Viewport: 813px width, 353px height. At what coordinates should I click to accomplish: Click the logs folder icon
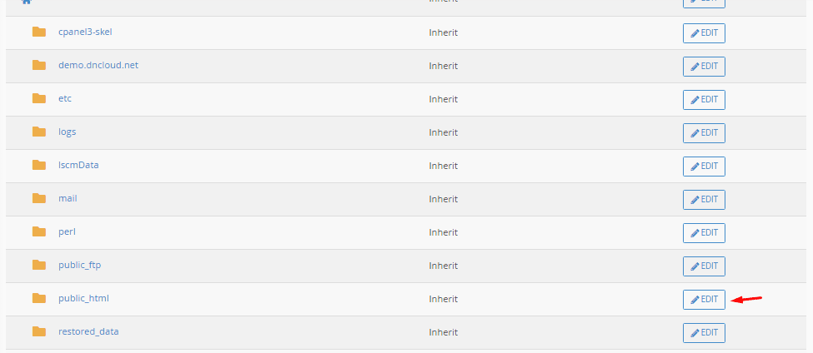[39, 132]
